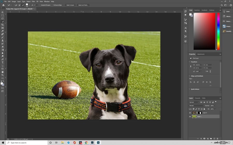233x145 pixels.
Task: Lock position icon in Layers
Action: click(x=199, y=109)
